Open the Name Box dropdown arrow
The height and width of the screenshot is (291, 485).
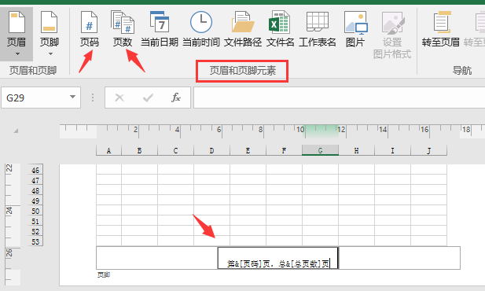click(x=72, y=97)
